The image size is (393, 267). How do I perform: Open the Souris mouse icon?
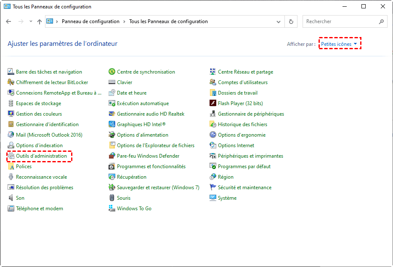[112, 198]
